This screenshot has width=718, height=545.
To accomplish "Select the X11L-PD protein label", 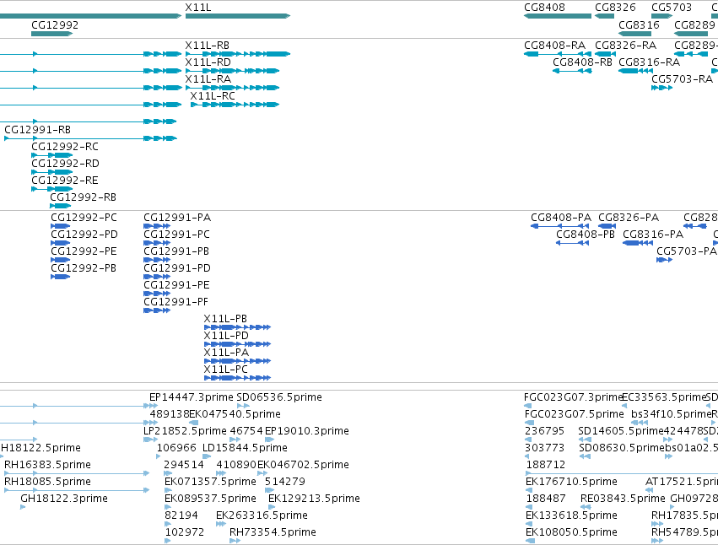I will pyautogui.click(x=226, y=336).
